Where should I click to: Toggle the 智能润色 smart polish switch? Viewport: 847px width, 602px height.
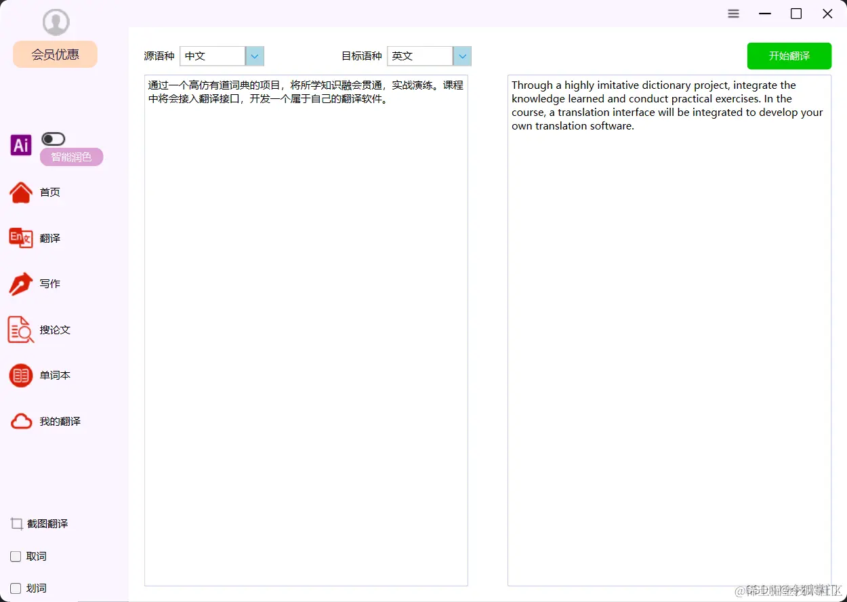53,138
